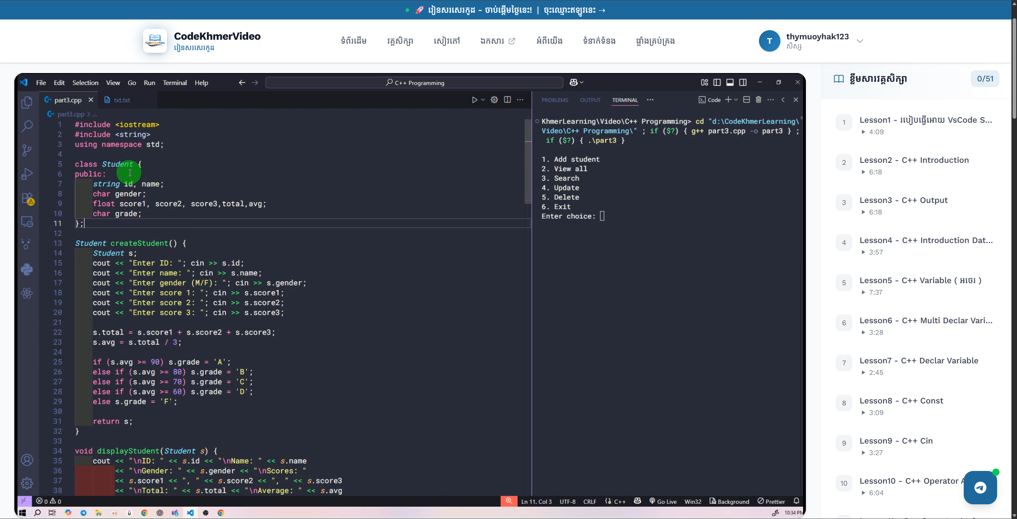Image resolution: width=1017 pixels, height=519 pixels.
Task: Open the Run and Debug view icon
Action: click(27, 174)
